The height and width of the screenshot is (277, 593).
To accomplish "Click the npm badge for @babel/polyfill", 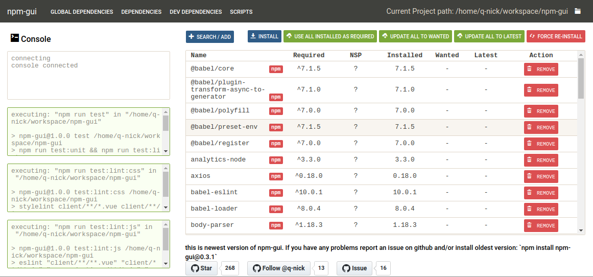I will click(x=276, y=111).
